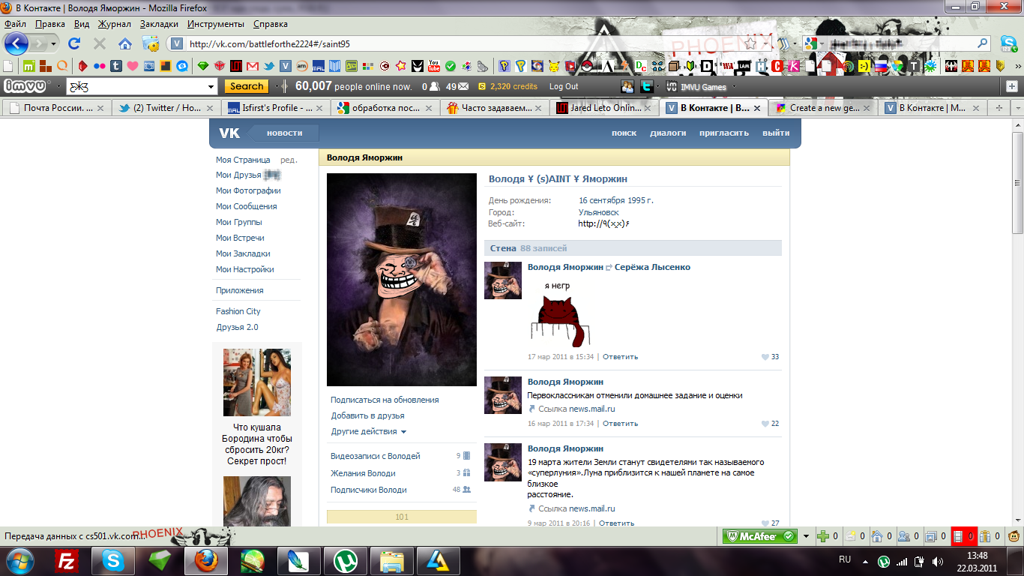Screen dimensions: 1024x576
Task: Open the YouTube bookmark icon
Action: (x=434, y=66)
